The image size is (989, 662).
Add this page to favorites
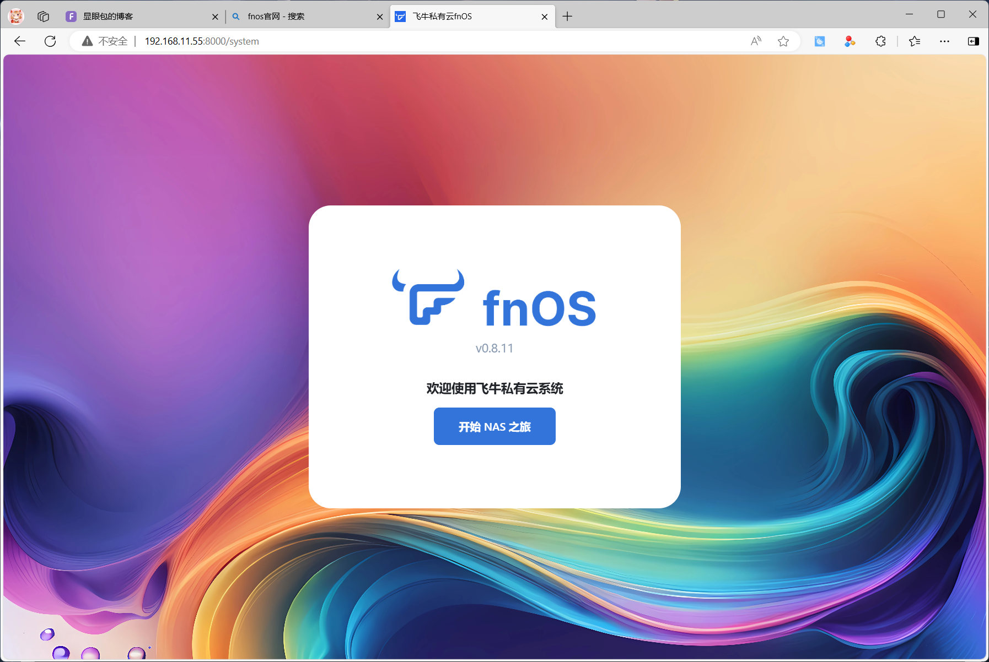[x=783, y=41]
